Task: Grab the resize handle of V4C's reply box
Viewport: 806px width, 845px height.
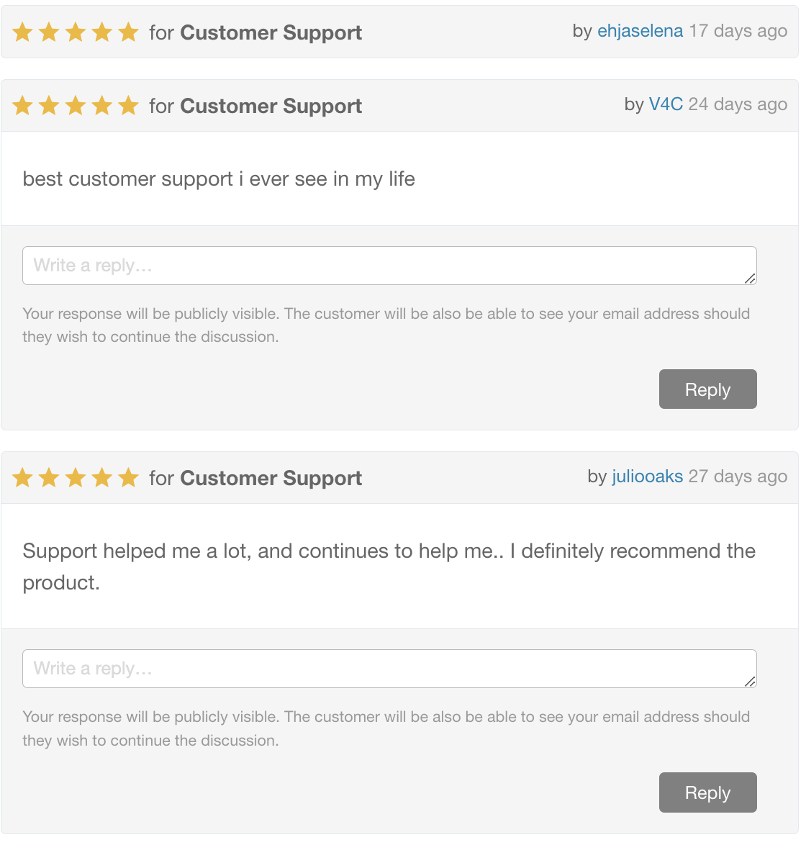Action: tap(750, 279)
